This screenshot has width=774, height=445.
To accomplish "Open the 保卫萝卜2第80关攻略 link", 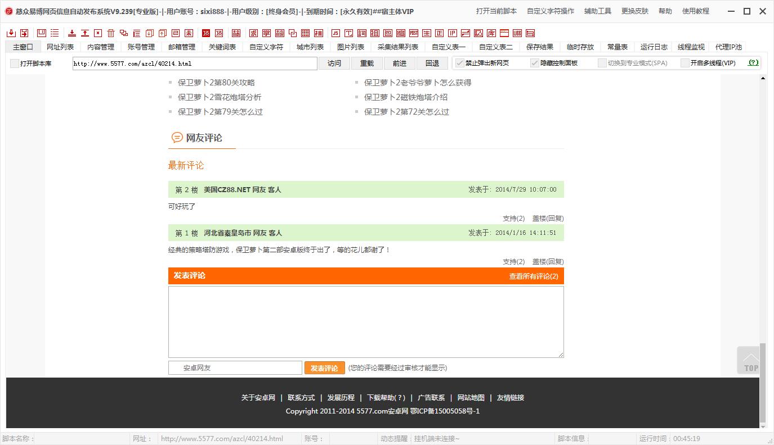I will (x=216, y=83).
